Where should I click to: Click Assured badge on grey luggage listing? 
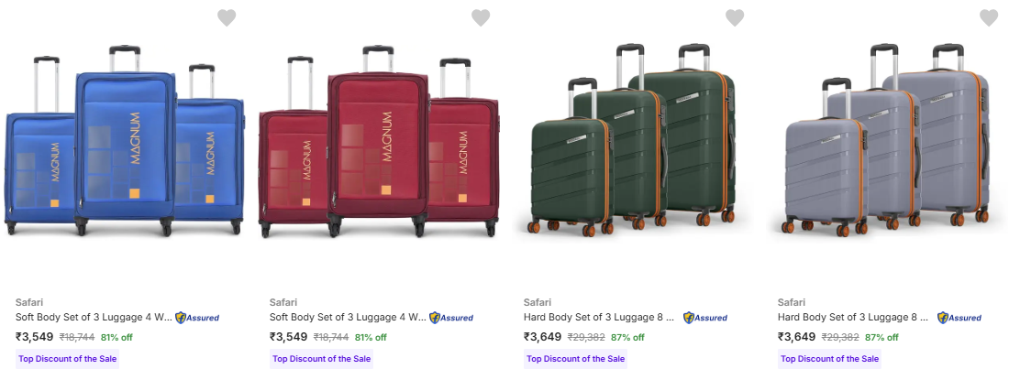pos(959,318)
